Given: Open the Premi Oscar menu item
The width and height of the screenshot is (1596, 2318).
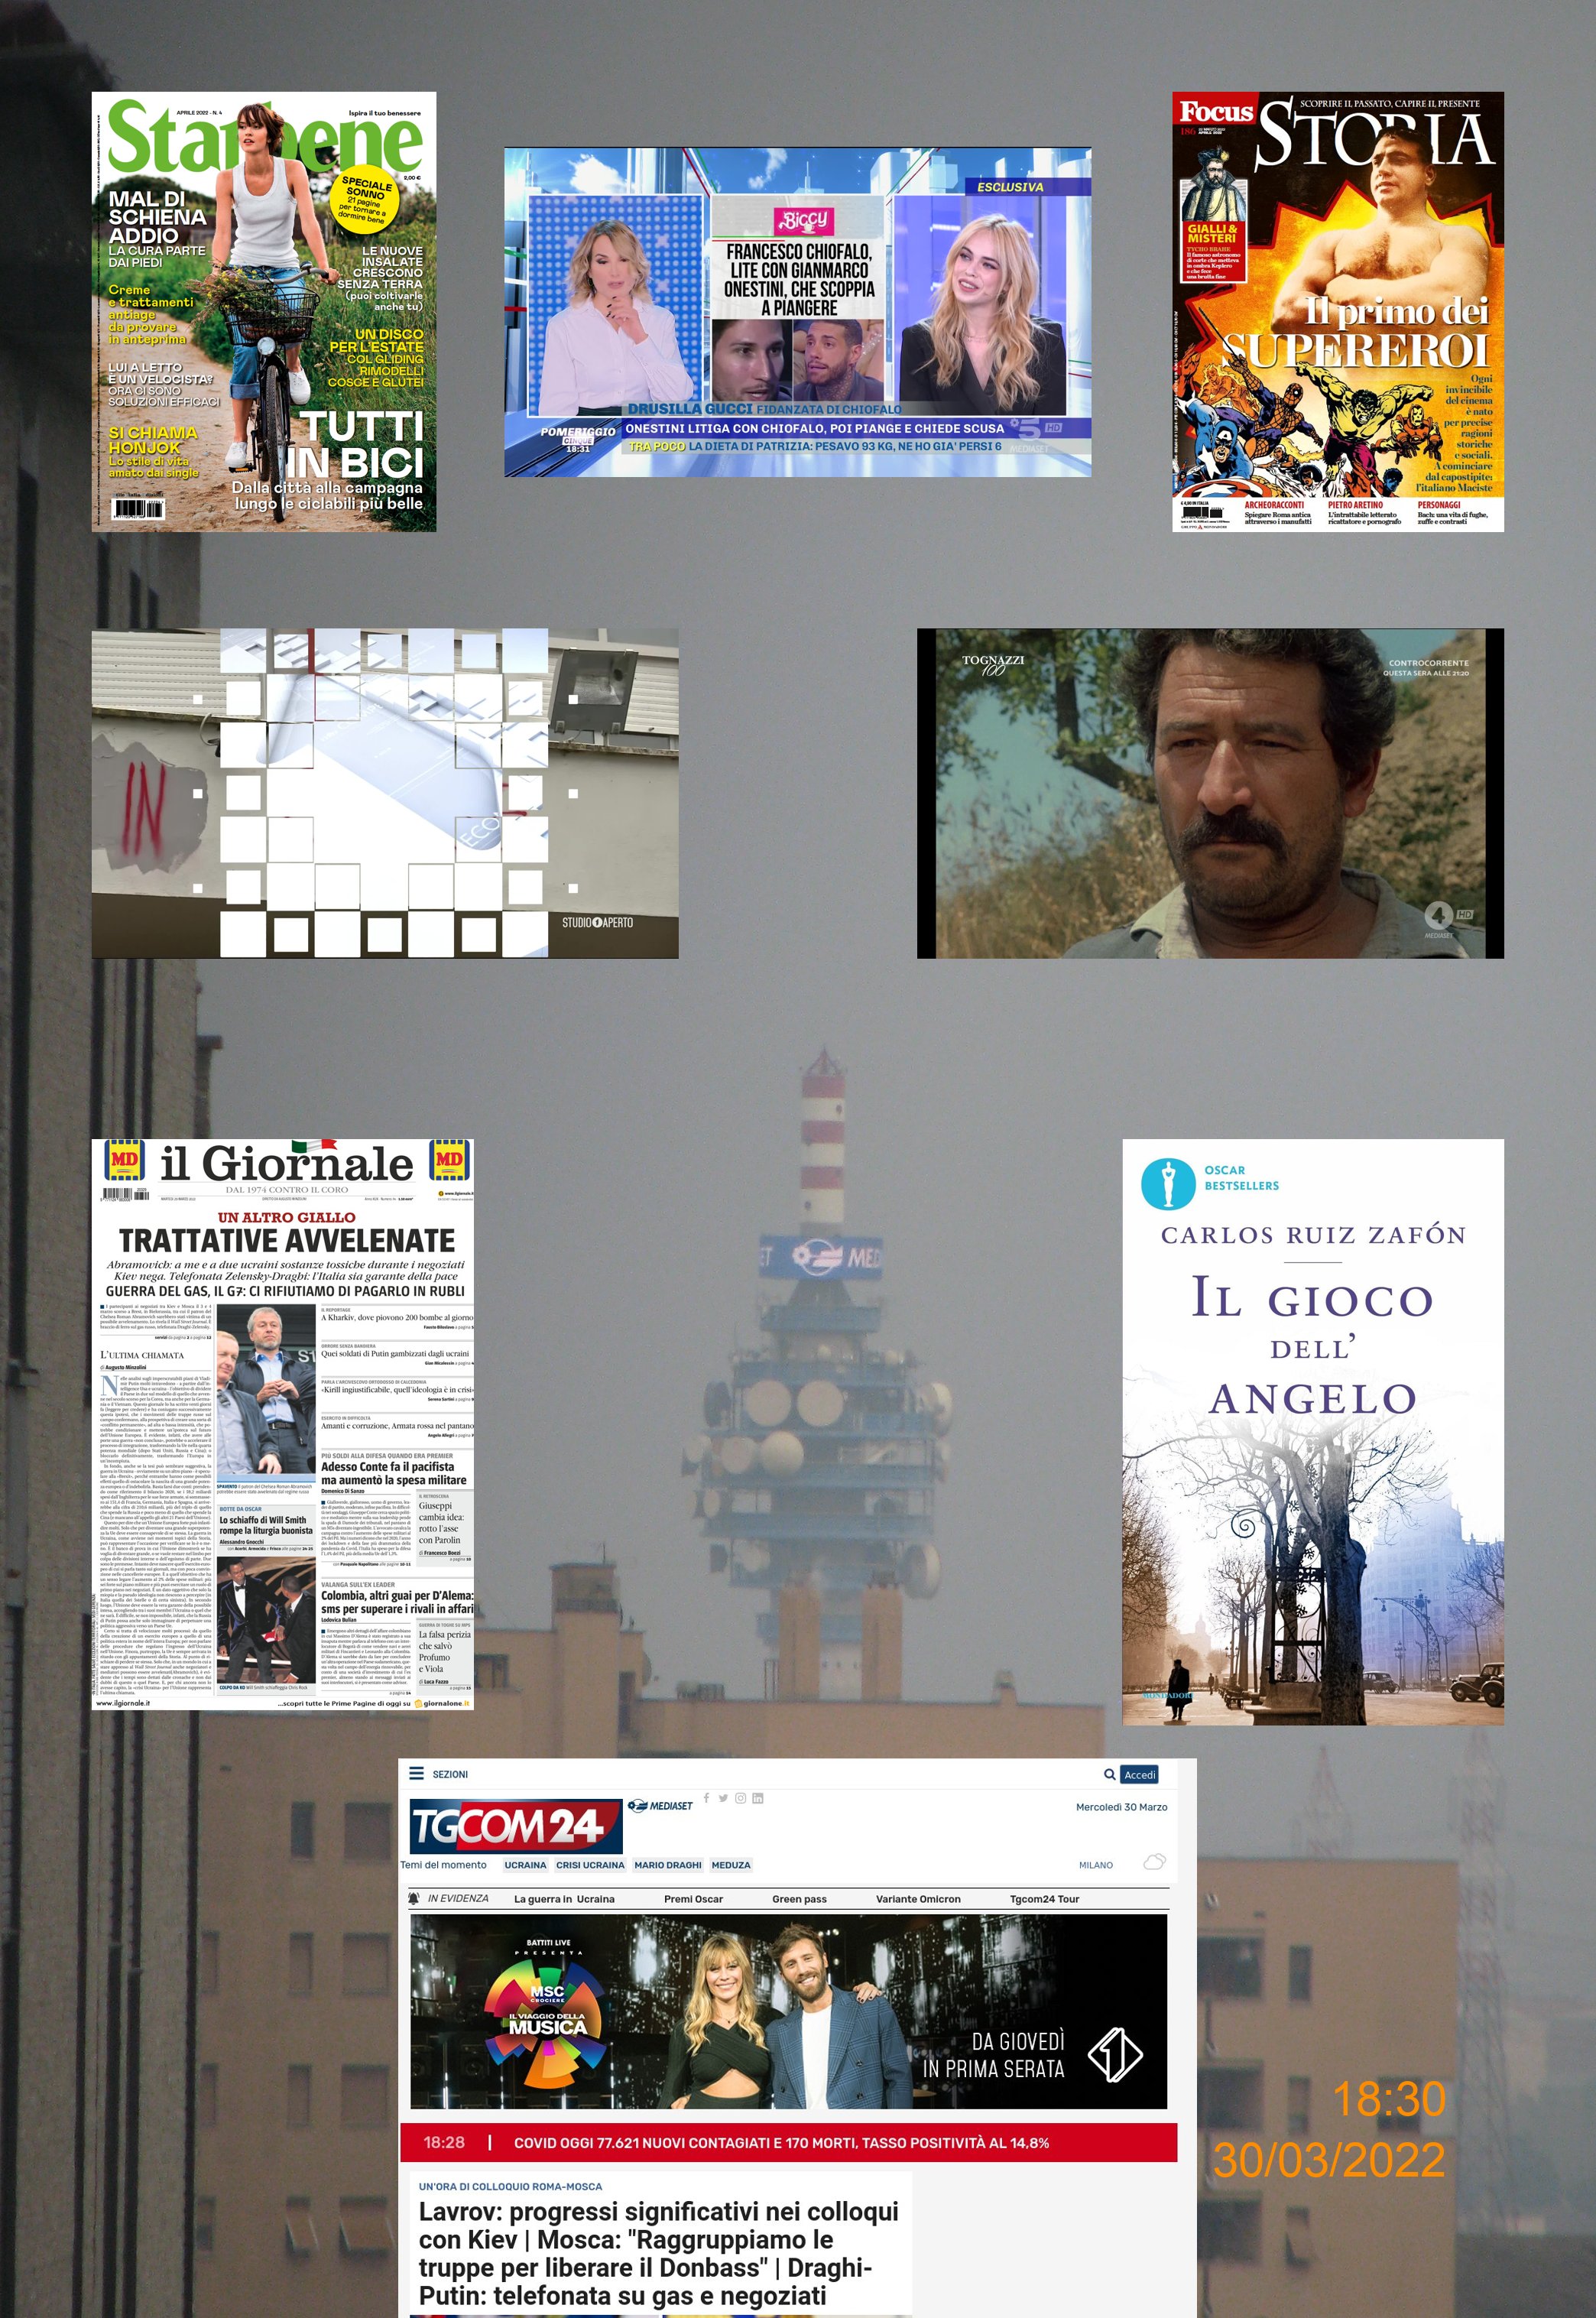Looking at the screenshot, I should (x=693, y=1899).
